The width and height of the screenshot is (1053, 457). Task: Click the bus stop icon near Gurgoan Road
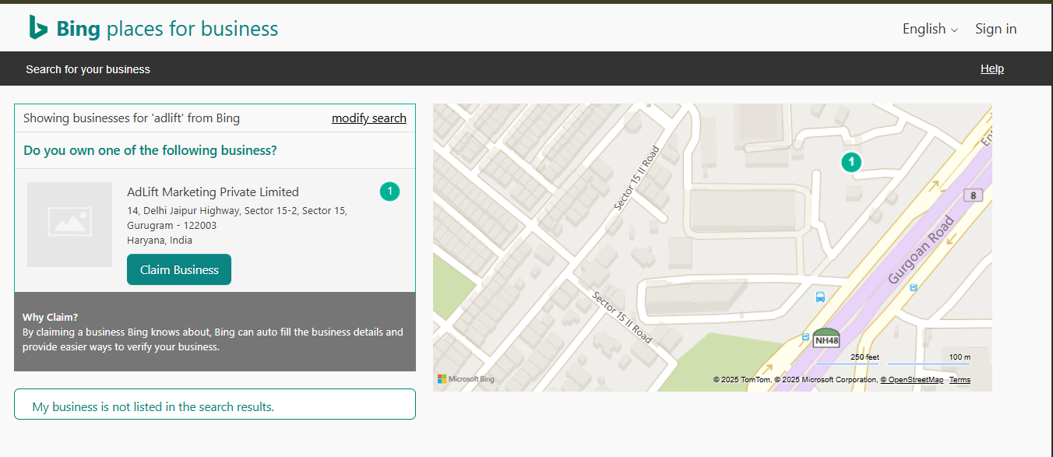click(819, 297)
